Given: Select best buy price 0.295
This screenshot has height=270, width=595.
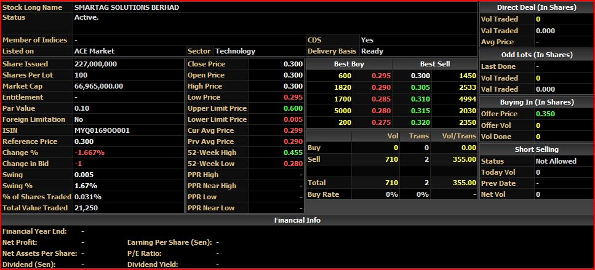Looking at the screenshot, I should pyautogui.click(x=381, y=76).
